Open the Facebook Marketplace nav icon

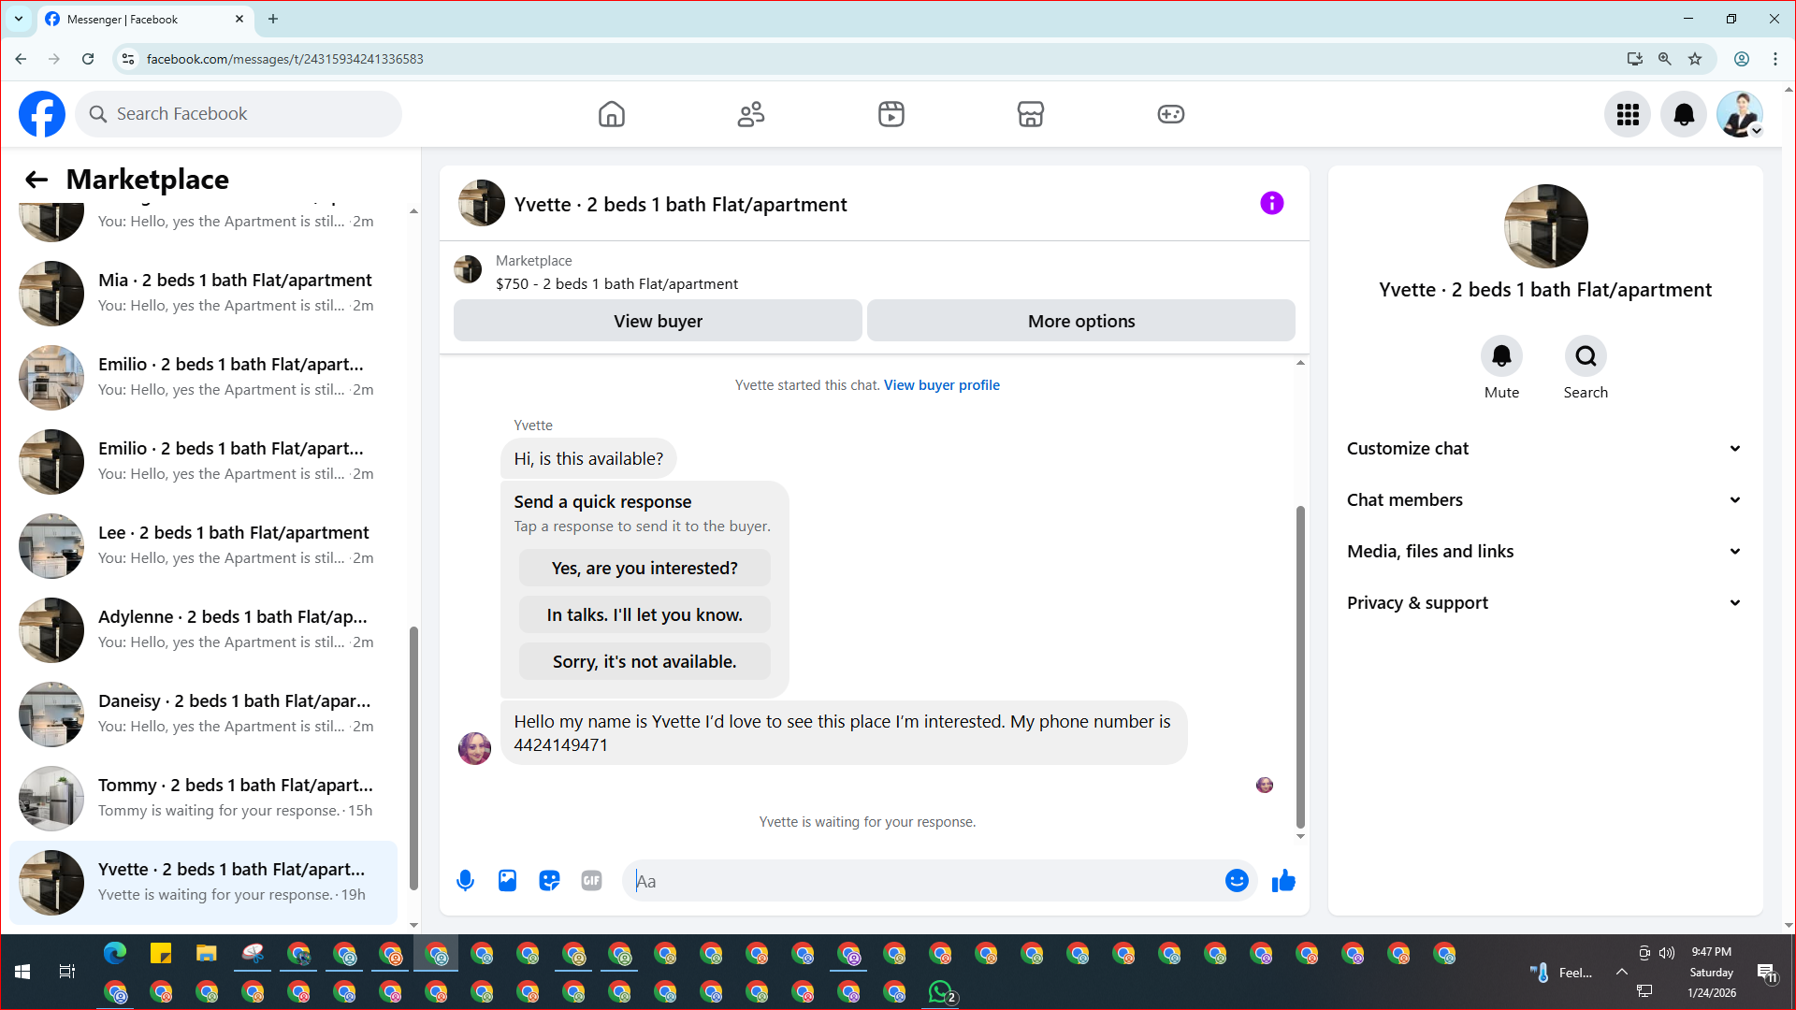click(x=1030, y=114)
